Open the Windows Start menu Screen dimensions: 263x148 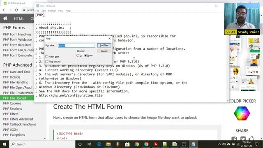(5, 144)
